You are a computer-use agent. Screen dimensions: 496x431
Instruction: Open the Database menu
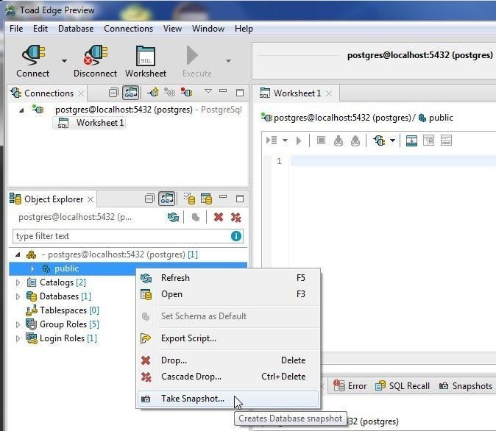(x=76, y=29)
